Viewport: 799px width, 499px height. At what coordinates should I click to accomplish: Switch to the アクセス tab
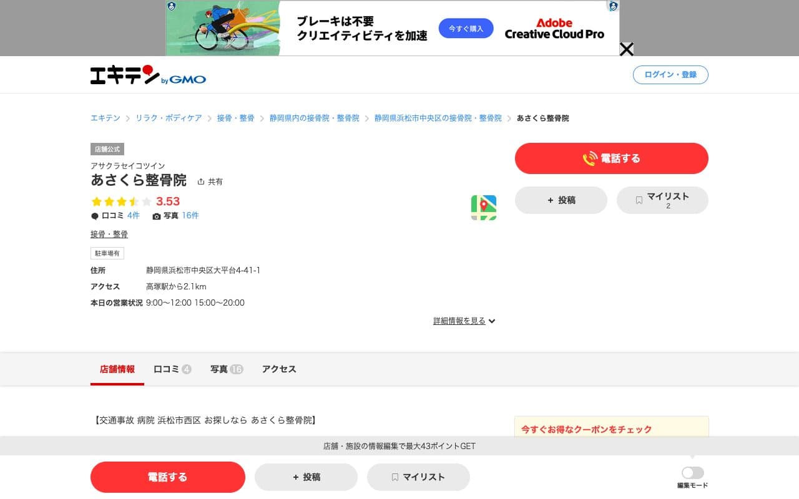278,369
